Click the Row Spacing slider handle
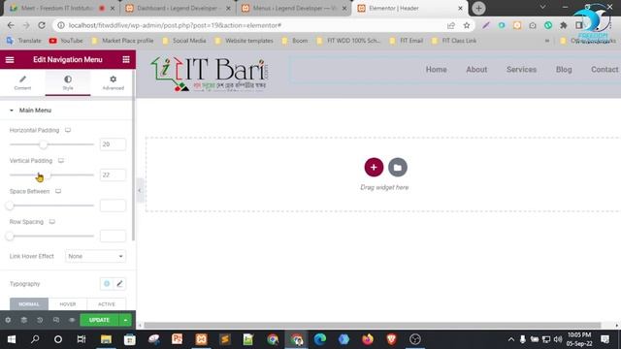 (x=10, y=236)
